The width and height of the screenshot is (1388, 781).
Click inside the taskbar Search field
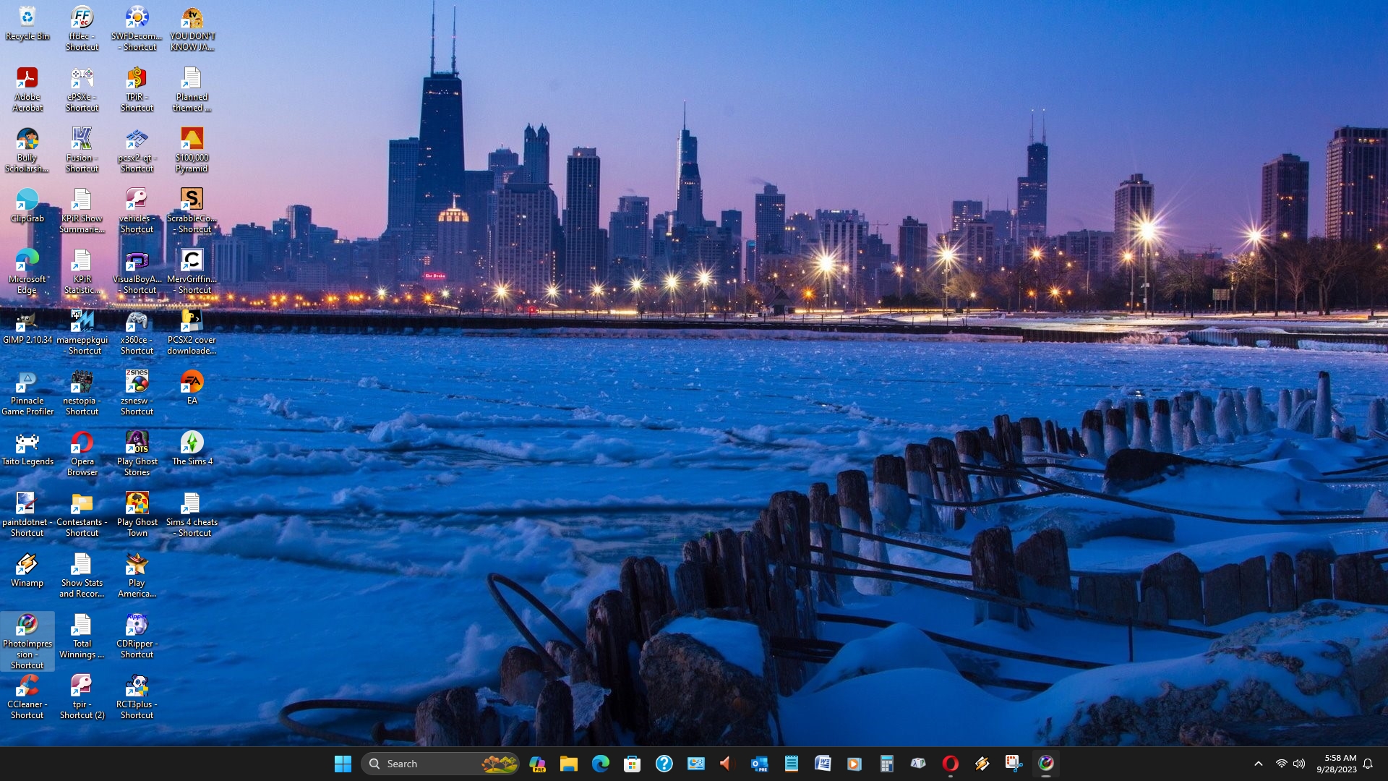(419, 764)
